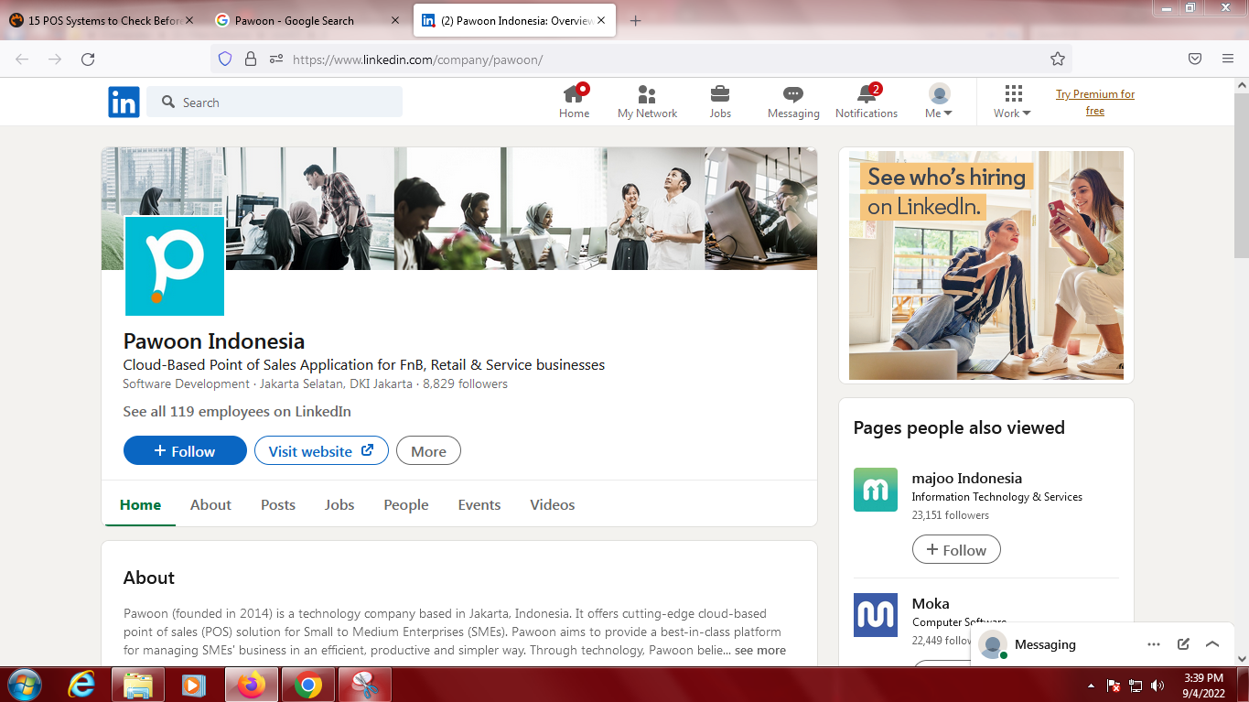Screen dimensions: 1249x702
Task: Expand the Me profile menu
Action: [939, 102]
